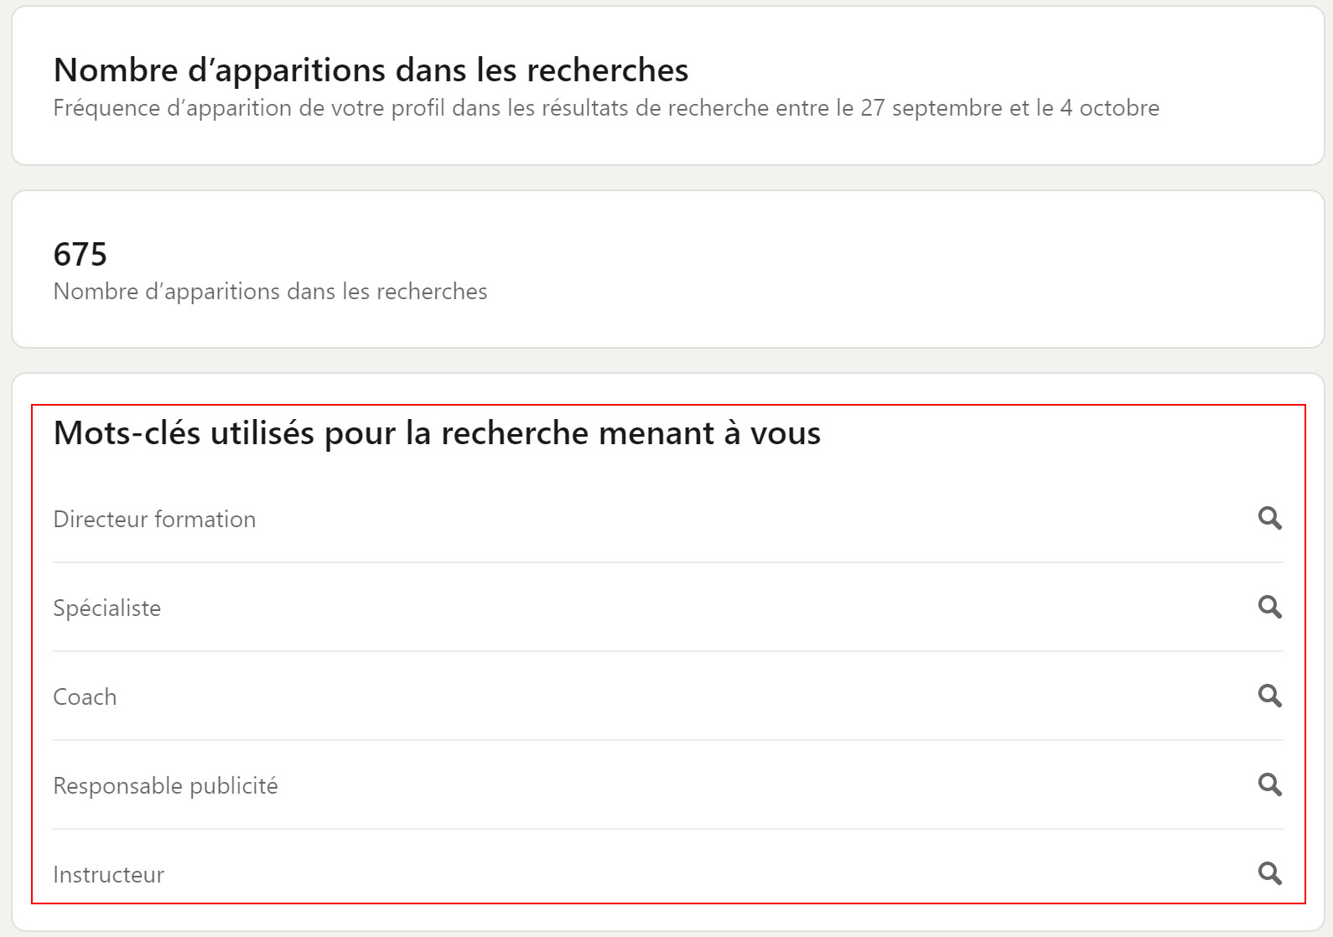Click the word 'Fréquence' in the subtitle
The image size is (1333, 937).
(x=106, y=108)
